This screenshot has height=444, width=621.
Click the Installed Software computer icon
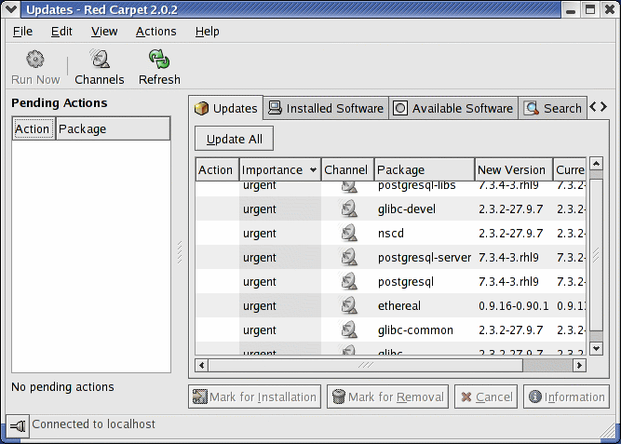(275, 108)
